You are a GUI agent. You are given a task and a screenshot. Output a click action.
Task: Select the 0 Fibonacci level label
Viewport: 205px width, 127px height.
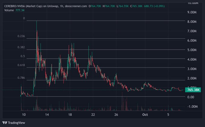pyautogui.click(x=24, y=18)
